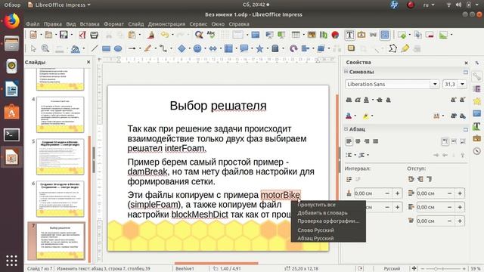Image resolution: width=484 pixels, height=272 pixels.
Task: Export directly as PDF icon
Action: 82,35
